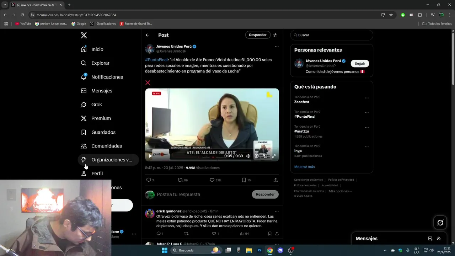Show hidden system tray icons
This screenshot has height=256, width=455.
(x=385, y=250)
